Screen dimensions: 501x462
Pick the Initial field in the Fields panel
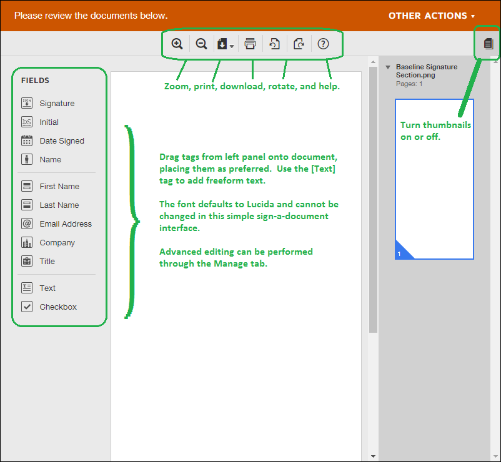coord(49,122)
